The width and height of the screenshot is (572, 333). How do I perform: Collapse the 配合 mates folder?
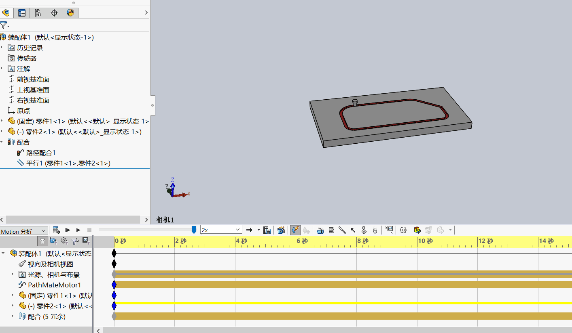[x=2, y=142]
